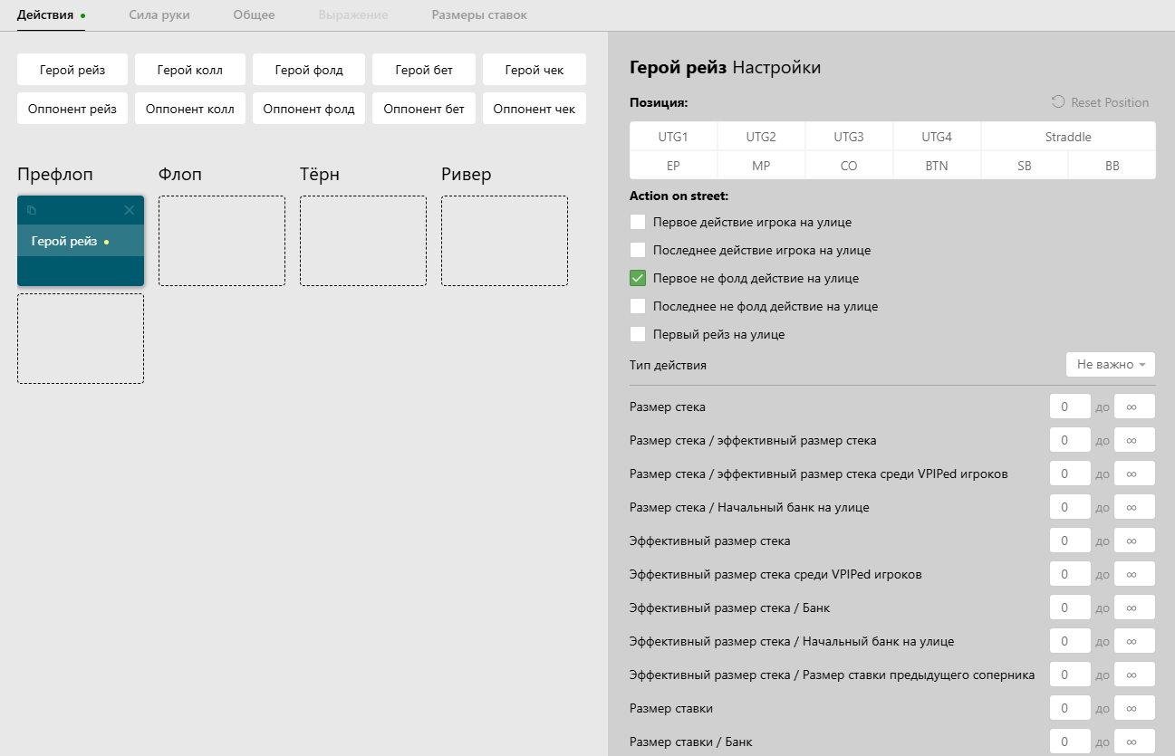The image size is (1175, 756).
Task: Click the Размер ставки maximum value field
Action: pyautogui.click(x=1134, y=708)
